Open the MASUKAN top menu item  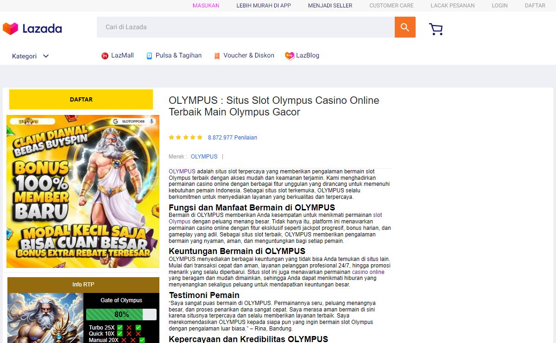pyautogui.click(x=206, y=6)
